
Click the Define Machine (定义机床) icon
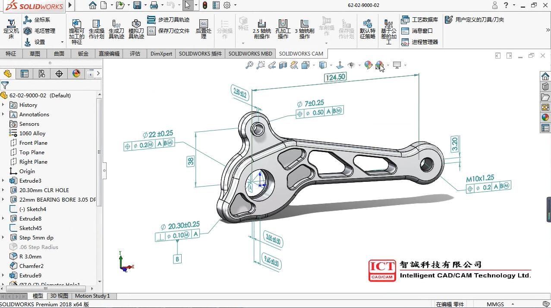click(x=11, y=29)
